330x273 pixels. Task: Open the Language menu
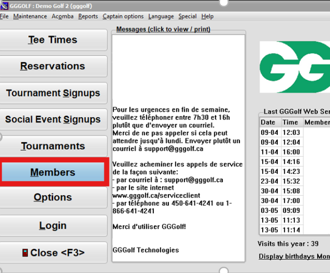coord(161,16)
